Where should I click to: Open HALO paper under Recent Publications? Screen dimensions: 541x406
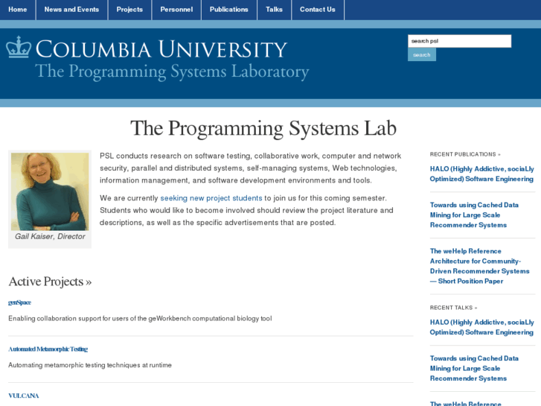tap(481, 174)
